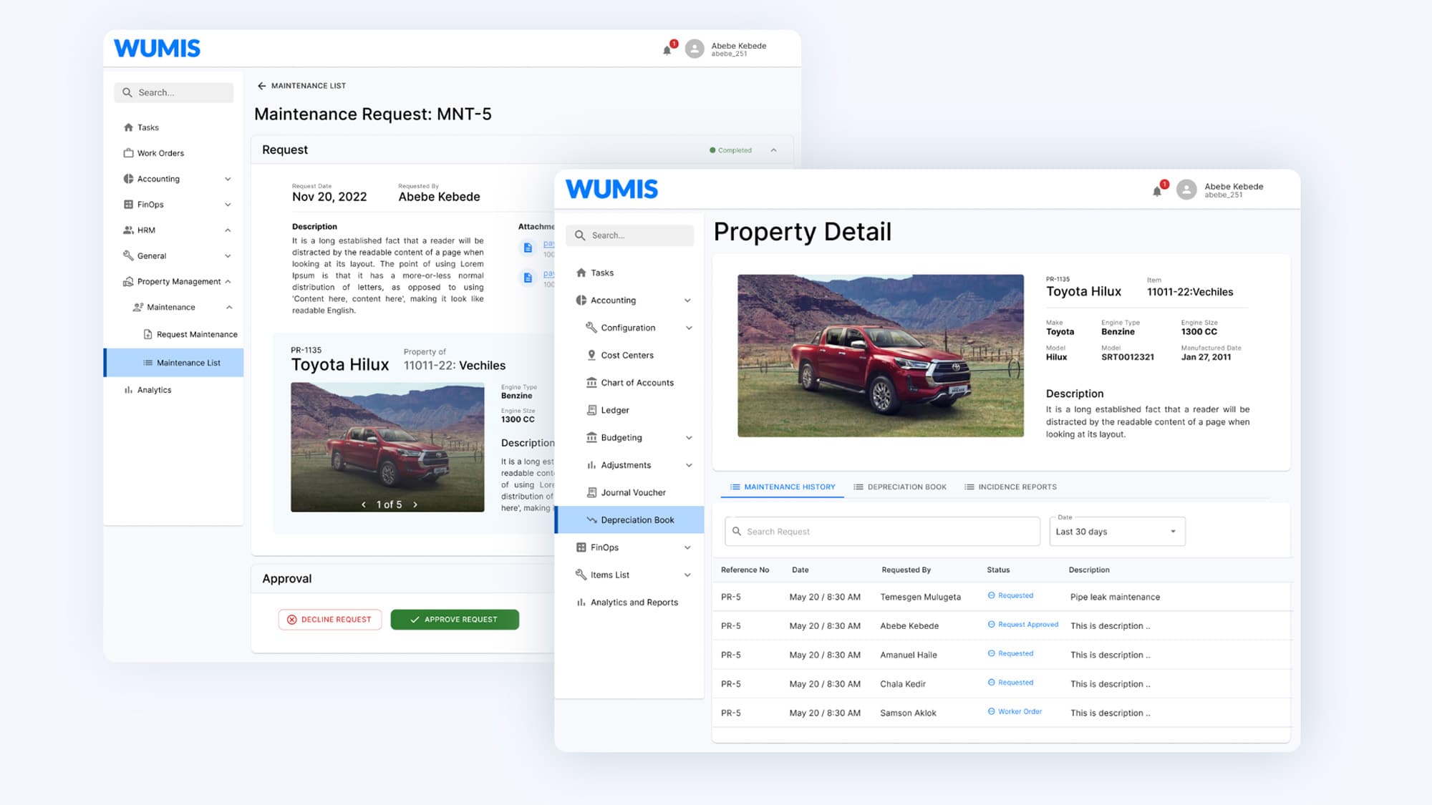This screenshot has width=1432, height=805.
Task: Click Tasks home icon in Property Detail sidebar
Action: click(x=581, y=273)
